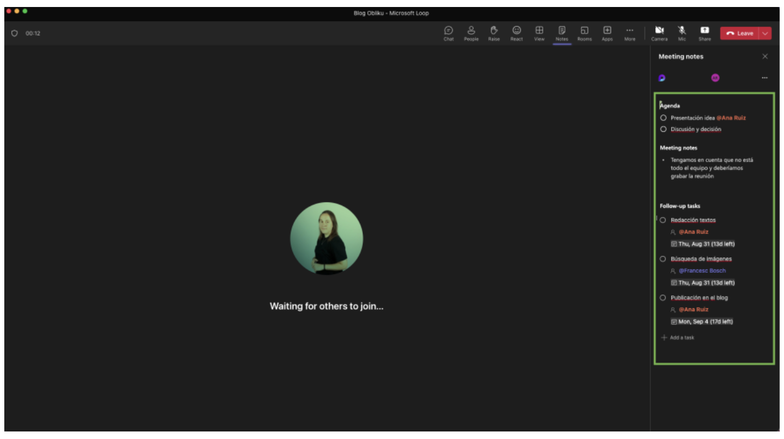The height and width of the screenshot is (439, 784).
Task: Complete the 'Redacción textos' task
Action: pyautogui.click(x=663, y=220)
